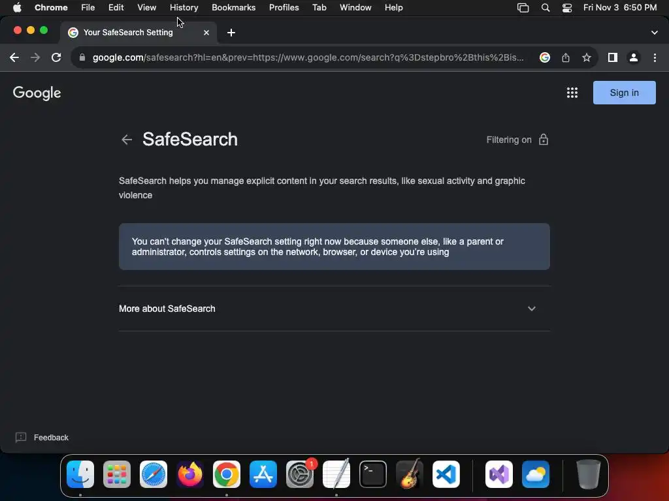This screenshot has height=501, width=669.
Task: Open Visual Studio purple icon in Dock
Action: click(499, 474)
